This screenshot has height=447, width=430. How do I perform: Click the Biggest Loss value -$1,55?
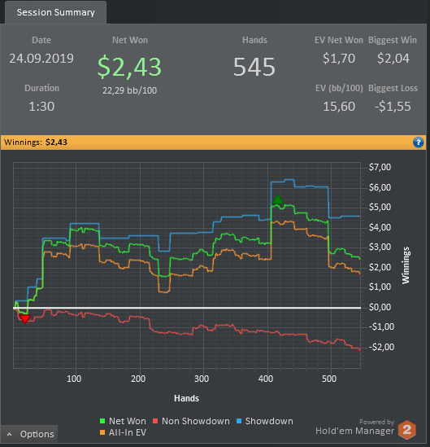pyautogui.click(x=393, y=107)
